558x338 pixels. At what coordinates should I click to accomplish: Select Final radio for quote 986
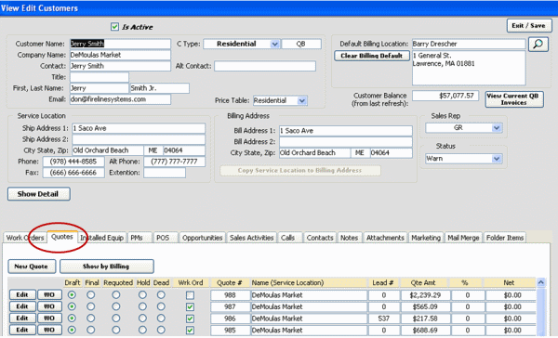pyautogui.click(x=91, y=318)
